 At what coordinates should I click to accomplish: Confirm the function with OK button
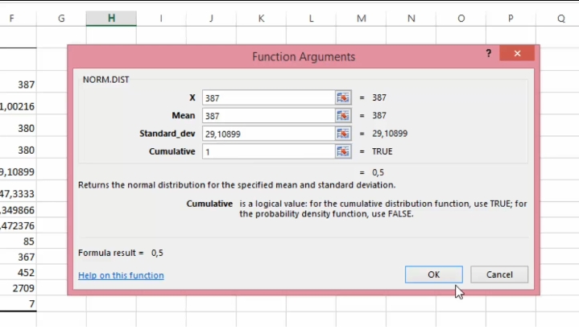point(433,274)
